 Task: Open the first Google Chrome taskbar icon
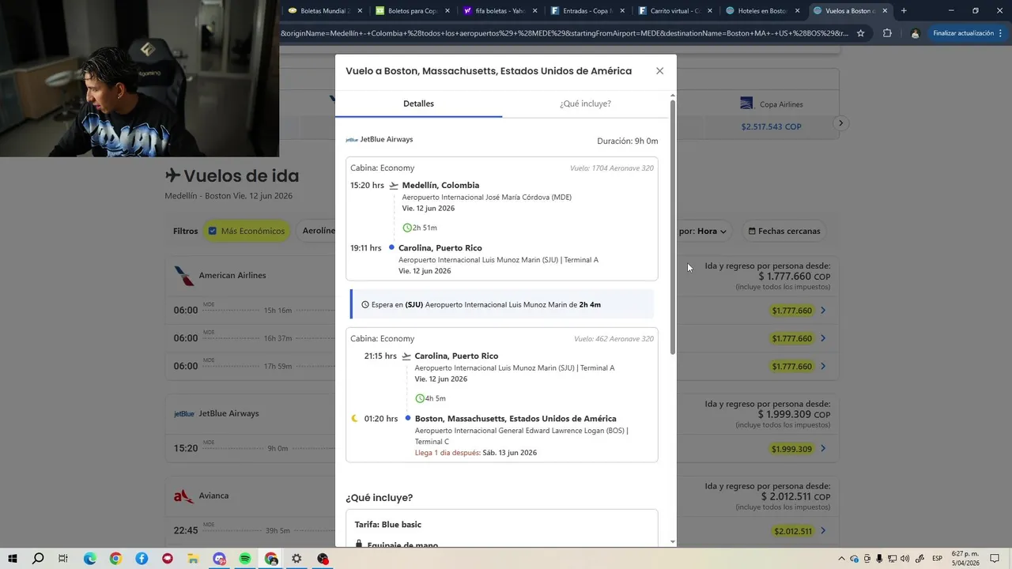tap(115, 559)
